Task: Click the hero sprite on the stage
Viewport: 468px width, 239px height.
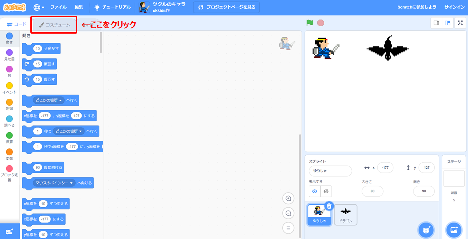Action: [326, 48]
